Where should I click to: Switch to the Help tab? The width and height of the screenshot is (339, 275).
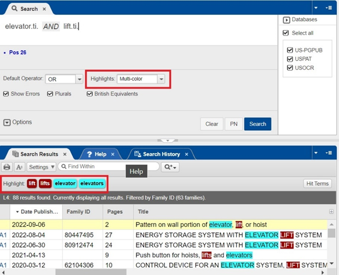[x=100, y=154]
